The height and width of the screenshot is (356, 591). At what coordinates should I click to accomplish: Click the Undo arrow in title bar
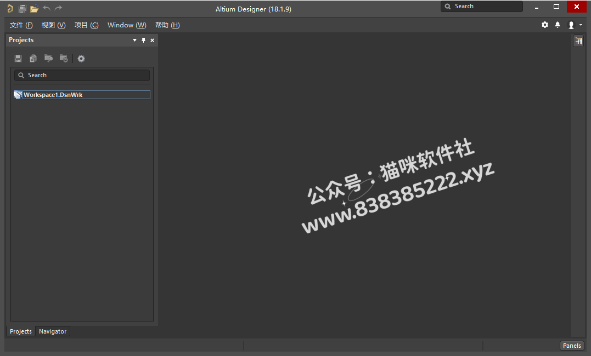click(47, 8)
